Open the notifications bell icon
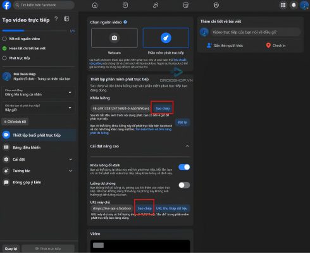 (x=294, y=5)
